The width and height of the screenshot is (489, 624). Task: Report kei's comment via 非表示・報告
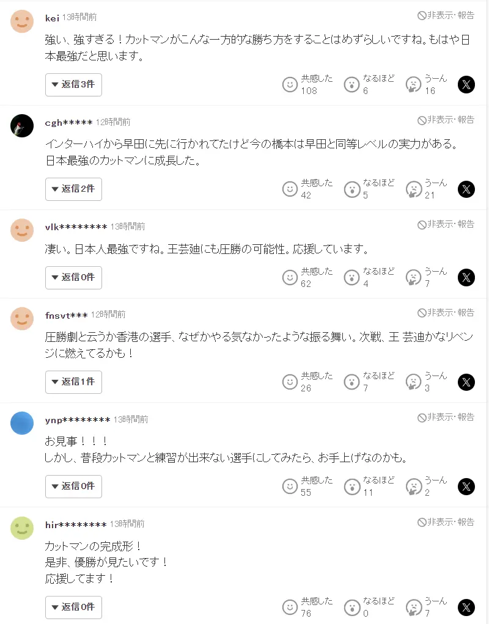[x=446, y=16]
